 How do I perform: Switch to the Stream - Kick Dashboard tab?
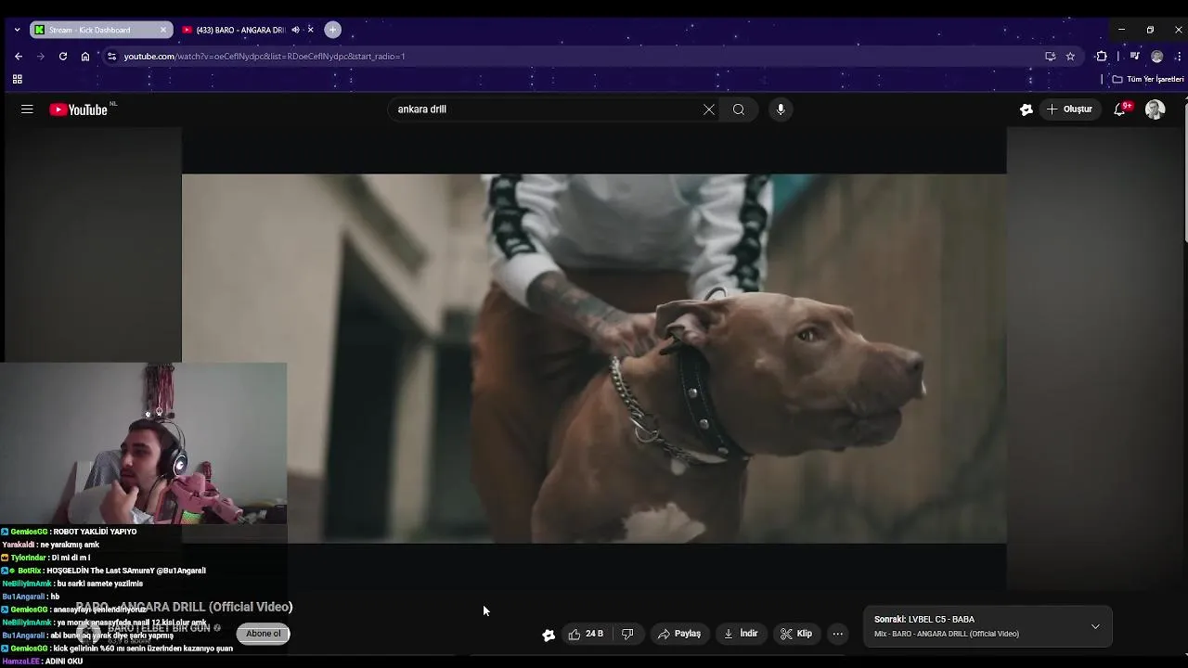[100, 30]
